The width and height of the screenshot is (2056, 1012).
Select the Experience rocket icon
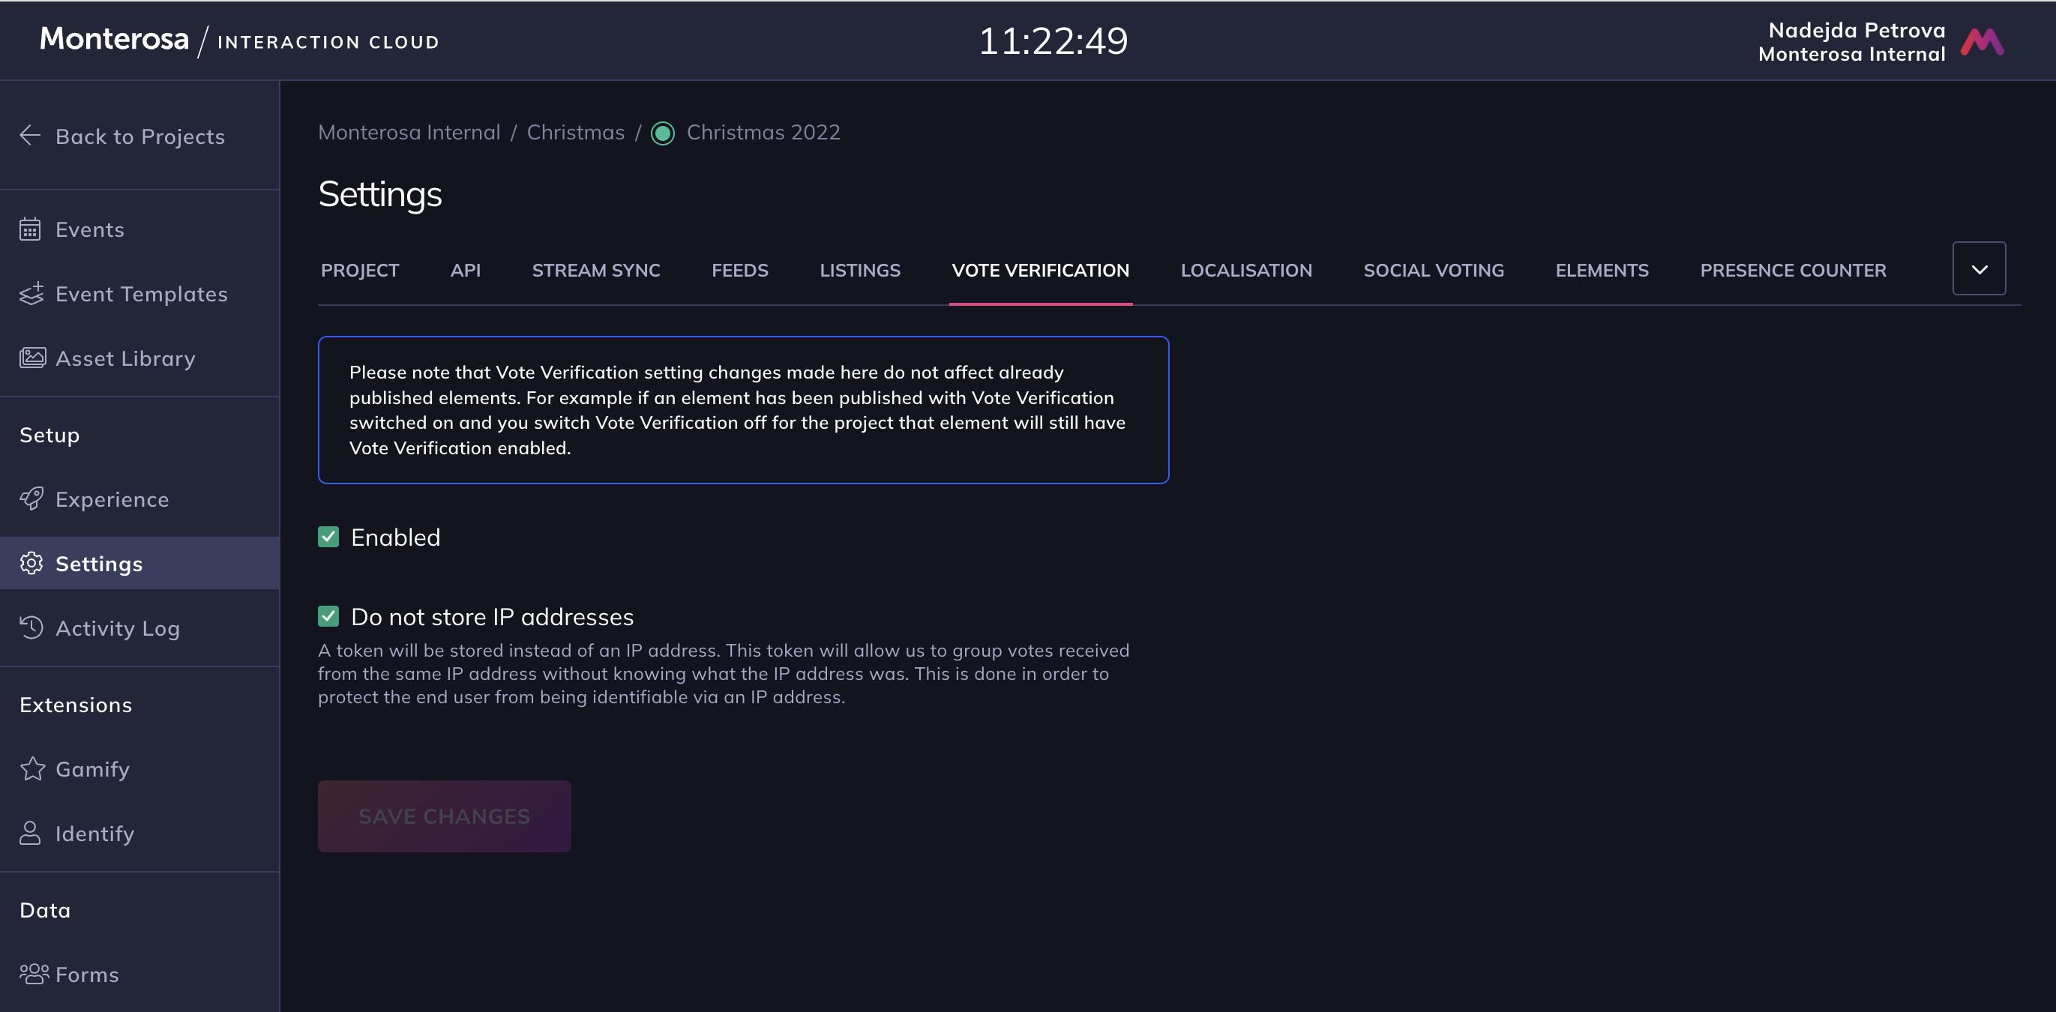point(31,499)
